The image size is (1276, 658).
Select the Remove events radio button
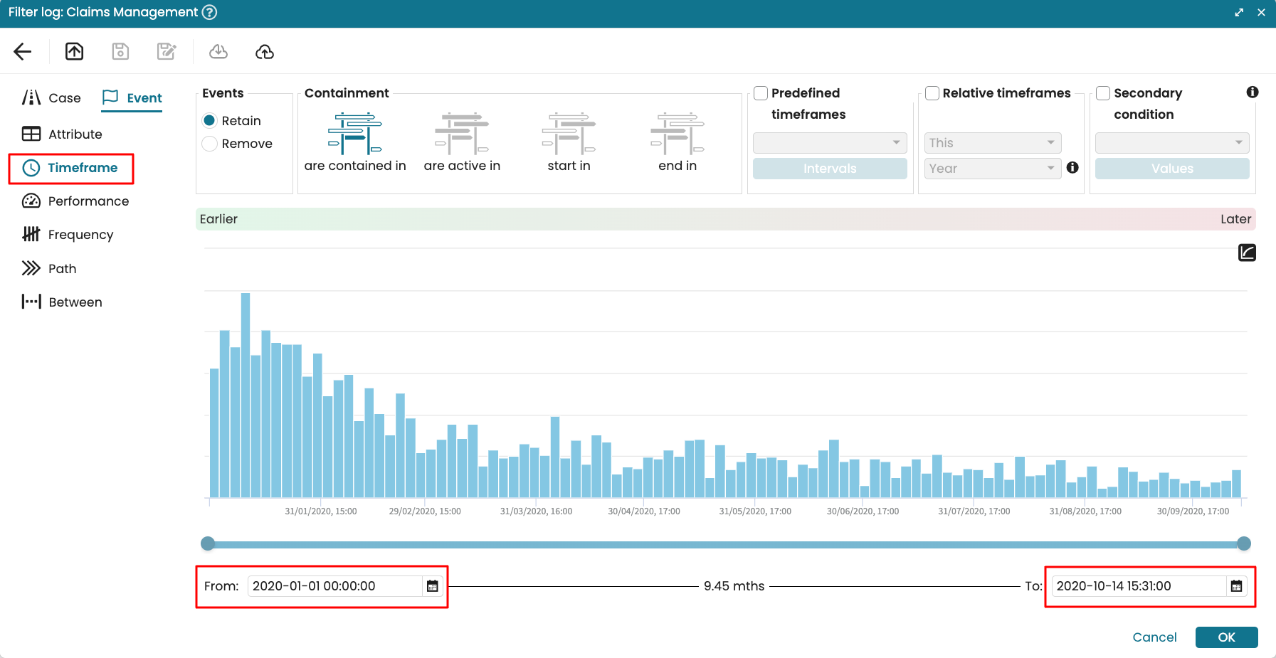pyautogui.click(x=210, y=144)
